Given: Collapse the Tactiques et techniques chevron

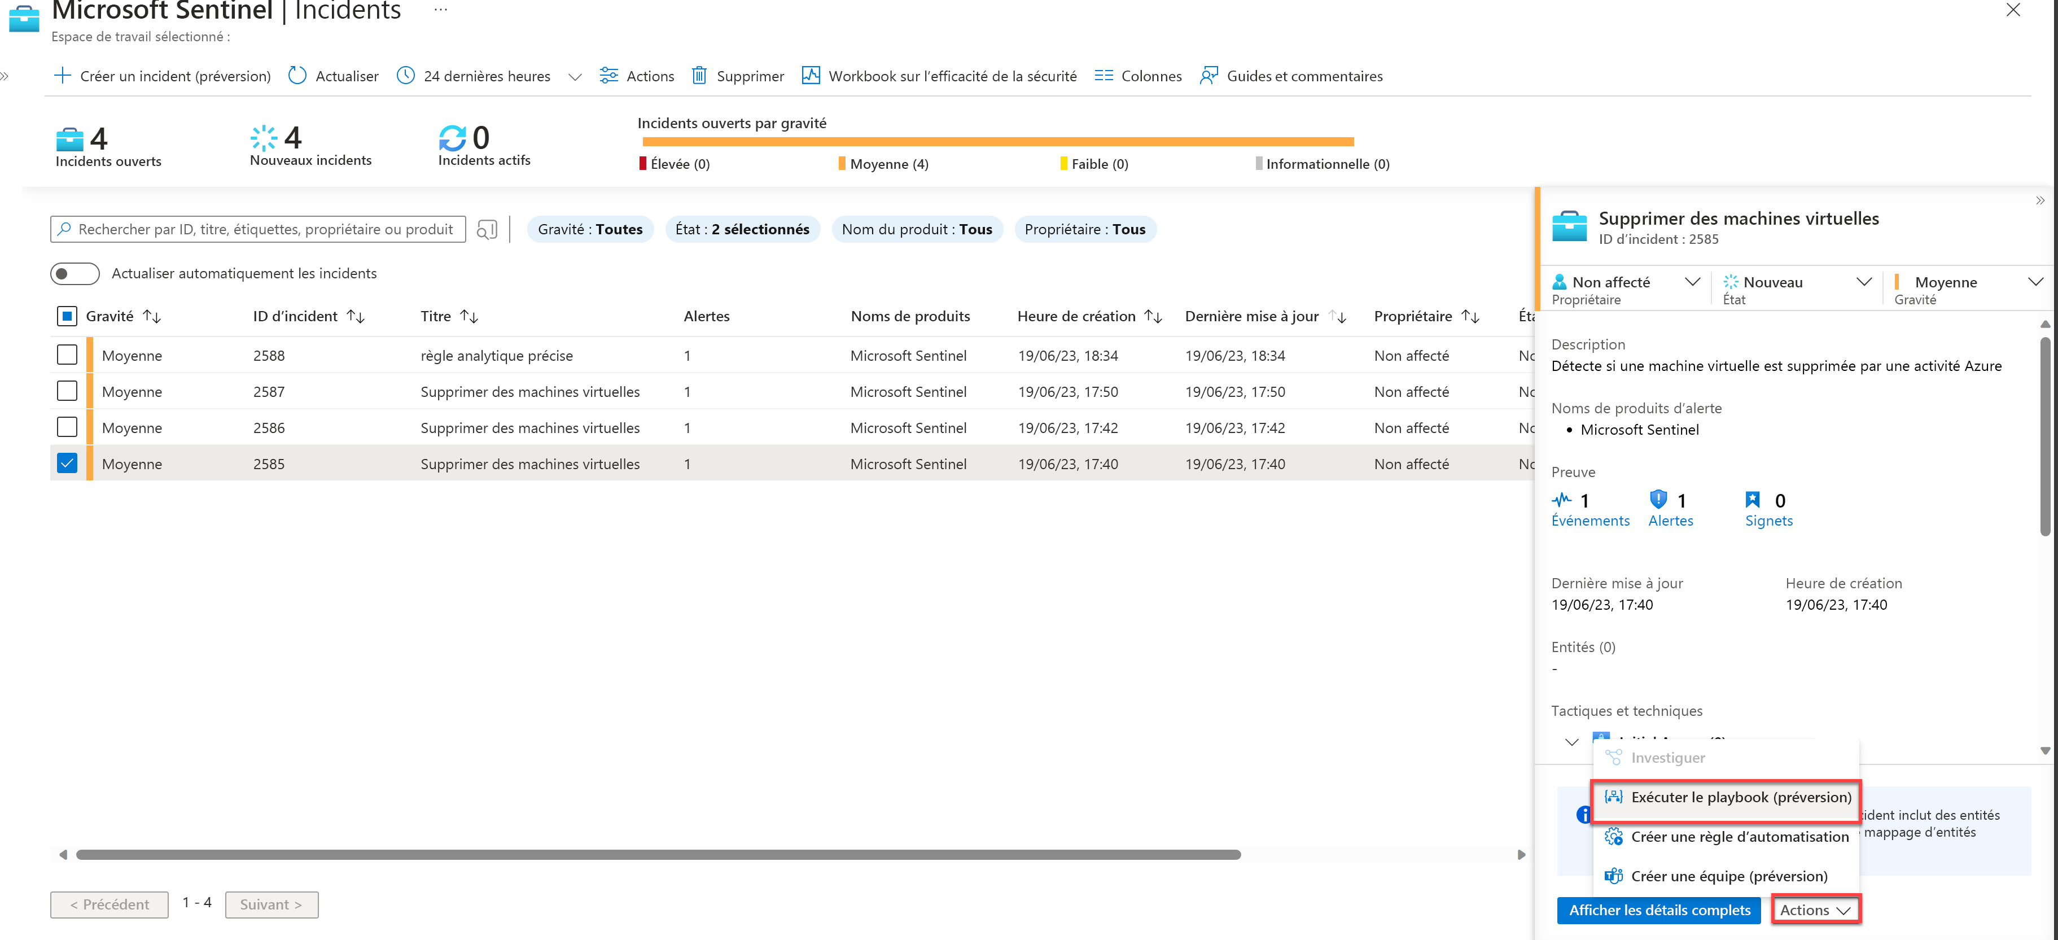Looking at the screenshot, I should coord(1571,742).
